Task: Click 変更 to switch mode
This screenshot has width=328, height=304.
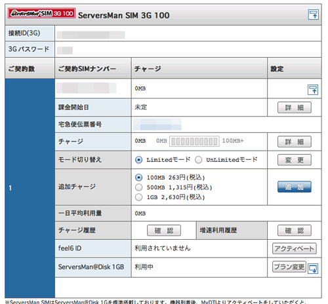Action: click(295, 160)
